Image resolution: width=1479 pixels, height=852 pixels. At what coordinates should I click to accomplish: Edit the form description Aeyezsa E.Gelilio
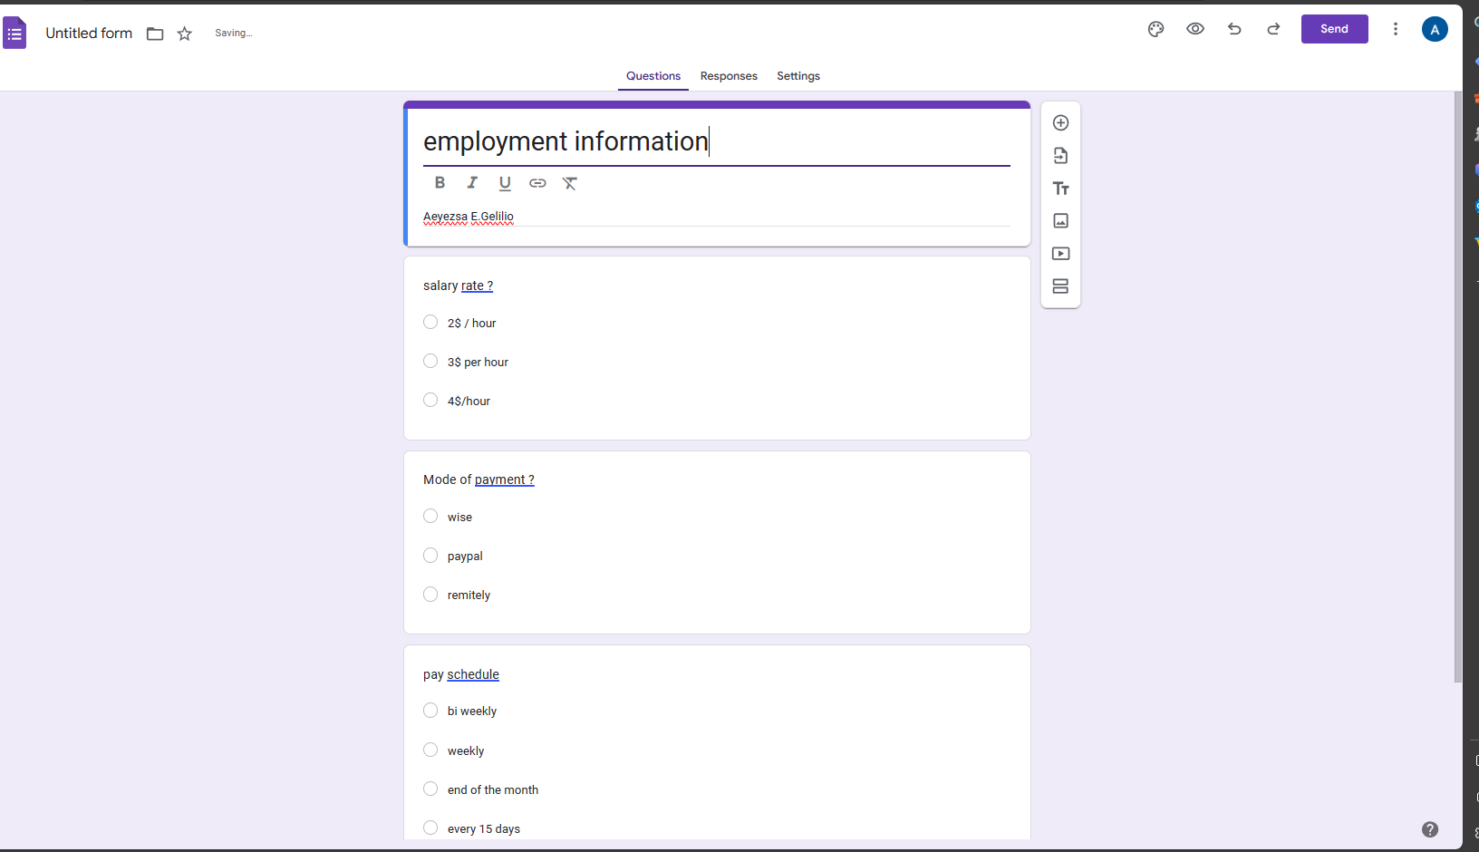click(x=716, y=217)
